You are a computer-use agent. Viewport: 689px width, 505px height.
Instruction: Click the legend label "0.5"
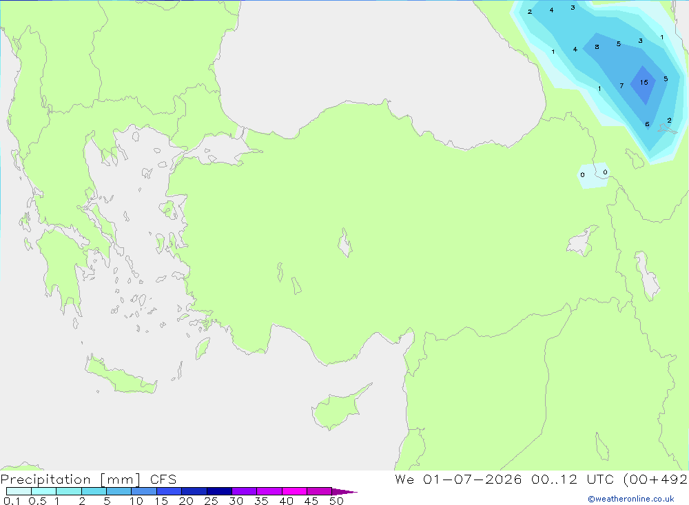point(37,501)
